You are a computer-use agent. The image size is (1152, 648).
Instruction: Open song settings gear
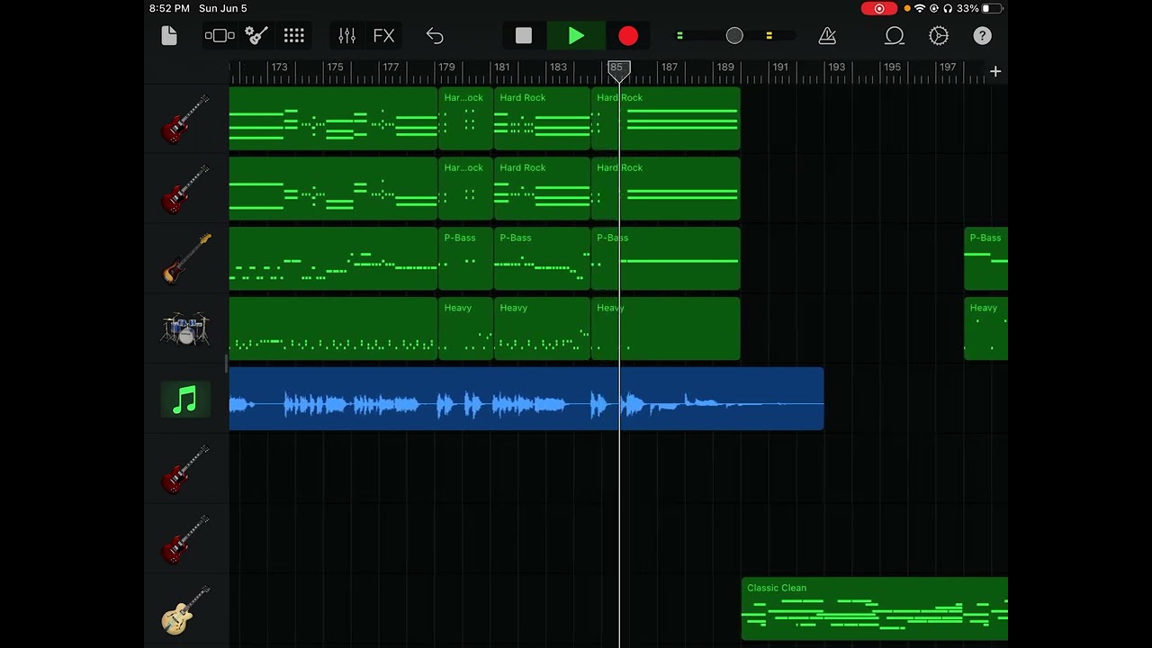[x=939, y=36]
